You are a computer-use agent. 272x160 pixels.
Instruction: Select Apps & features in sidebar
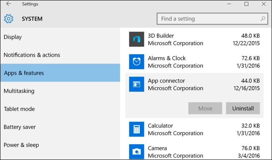(x=60, y=73)
